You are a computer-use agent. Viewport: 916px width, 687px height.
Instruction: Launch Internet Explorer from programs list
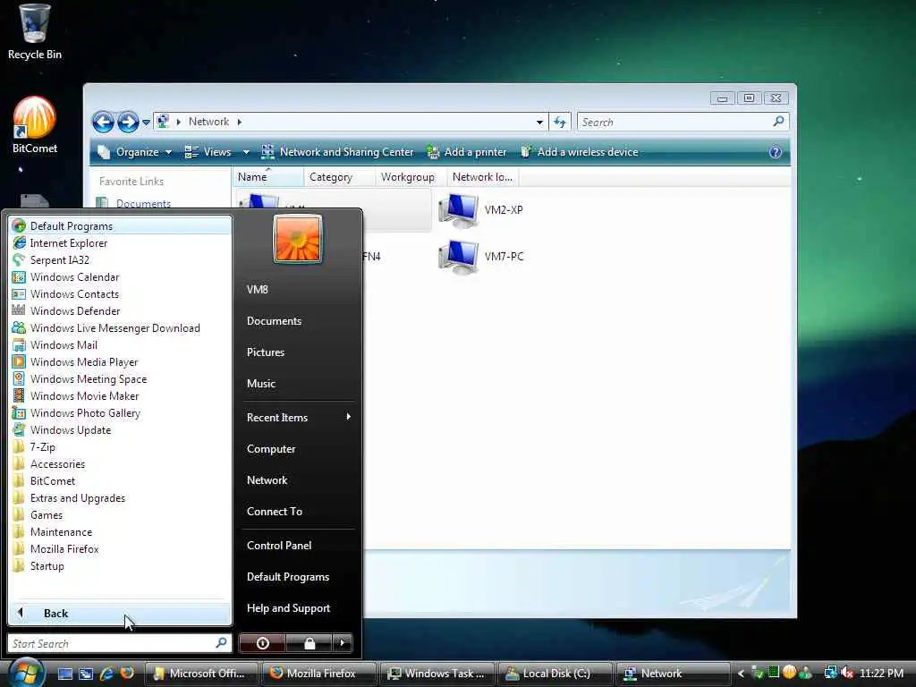pos(121,243)
